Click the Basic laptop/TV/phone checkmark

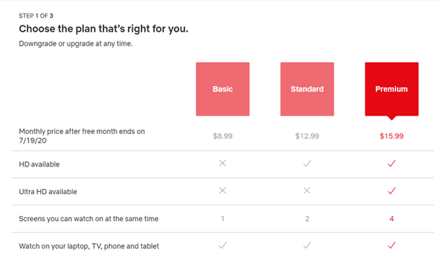pyautogui.click(x=223, y=245)
